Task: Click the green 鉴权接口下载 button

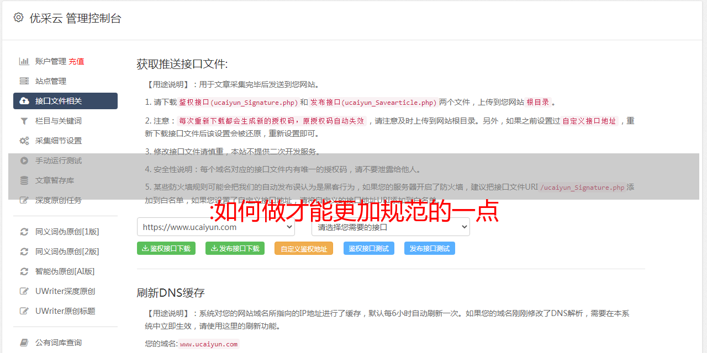Action: (x=166, y=248)
